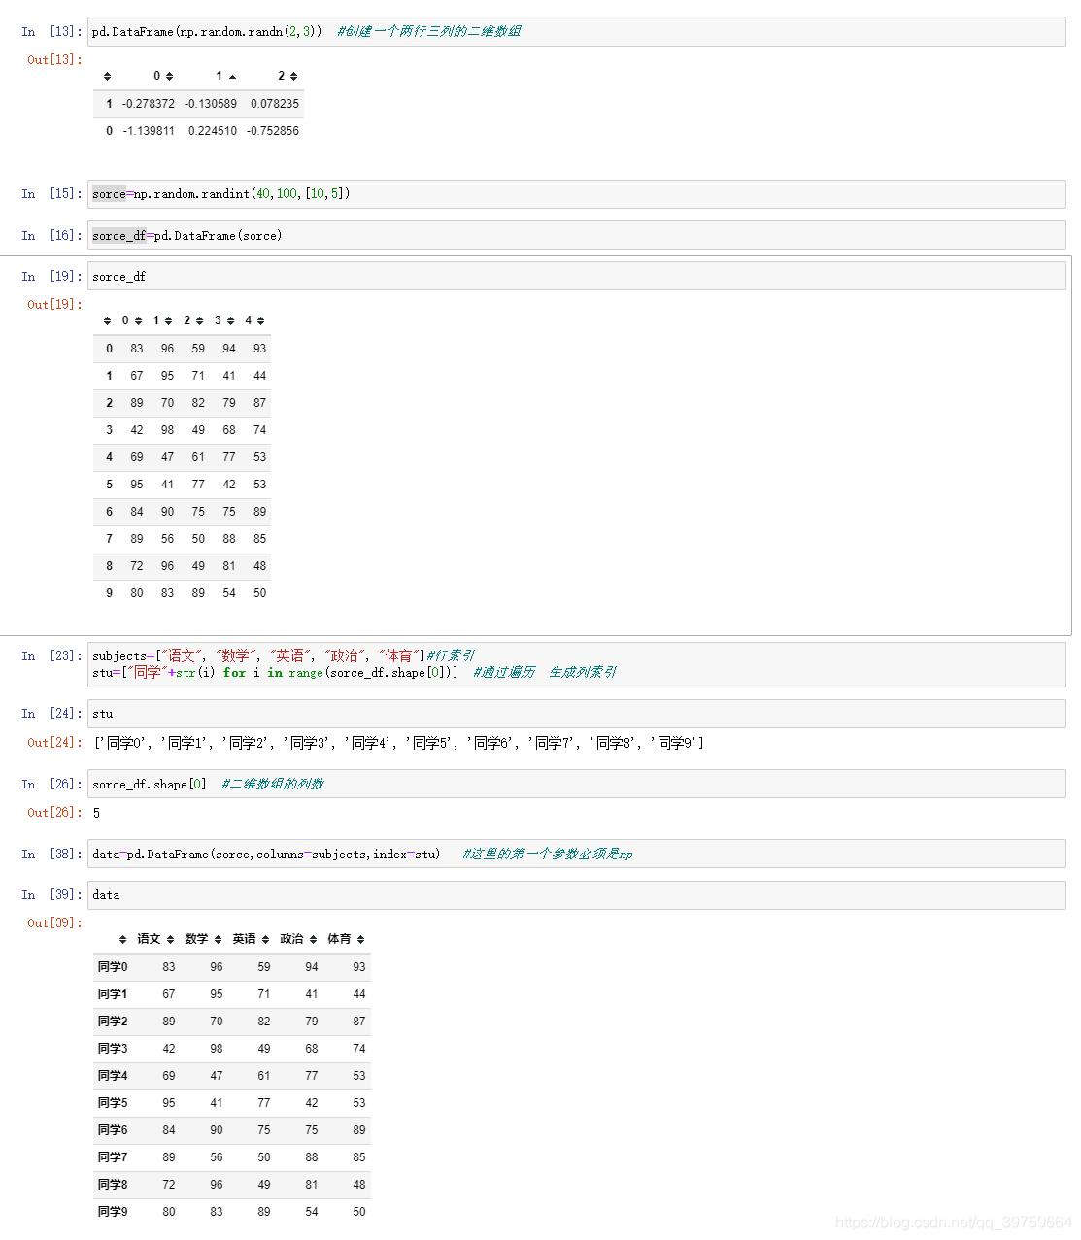Select row label 同学8 in data table
This screenshot has height=1240, width=1081.
click(x=113, y=1185)
